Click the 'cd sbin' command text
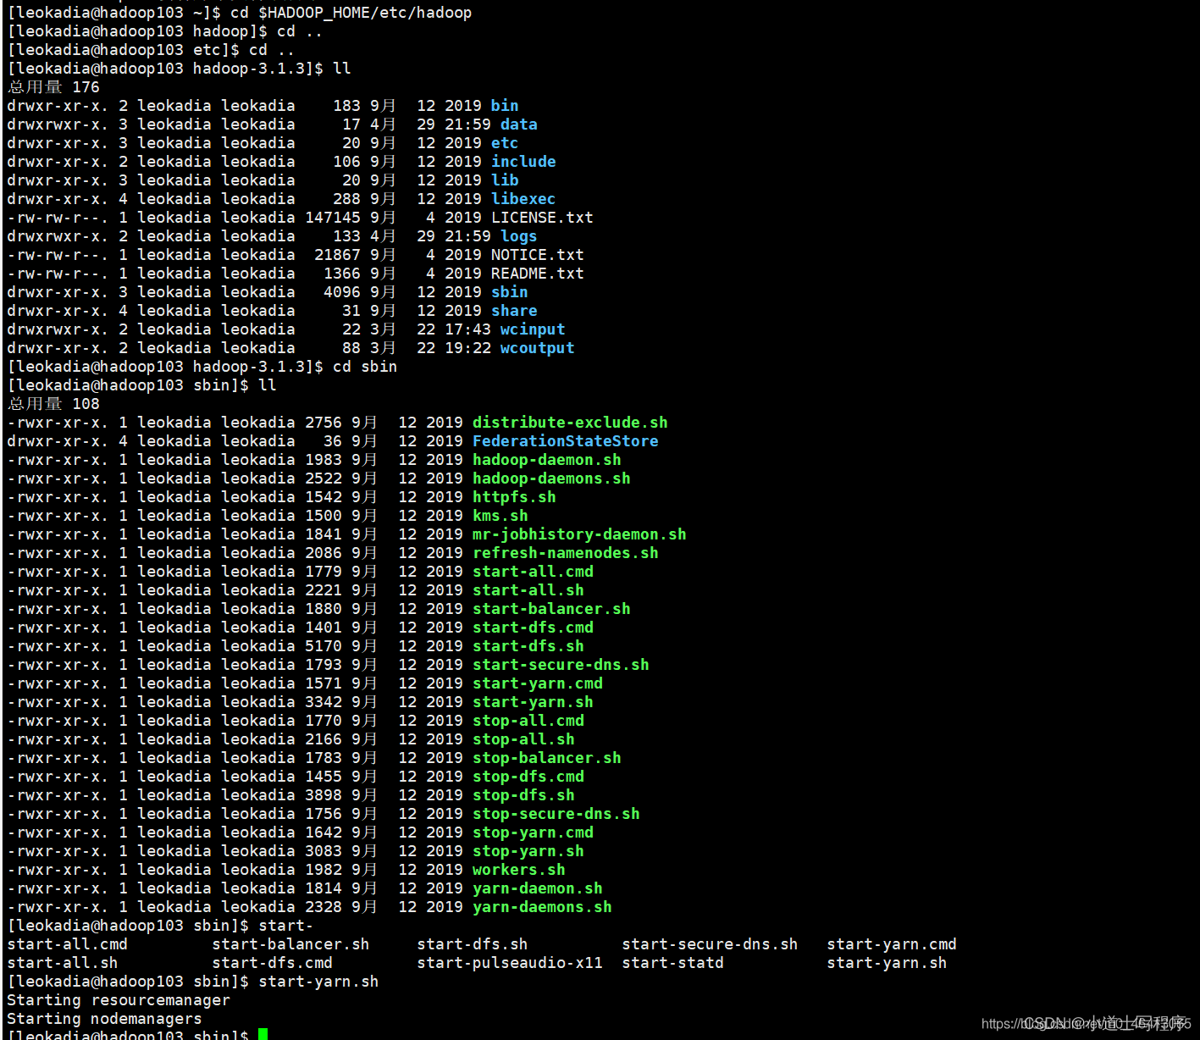The height and width of the screenshot is (1040, 1200). pyautogui.click(x=365, y=367)
